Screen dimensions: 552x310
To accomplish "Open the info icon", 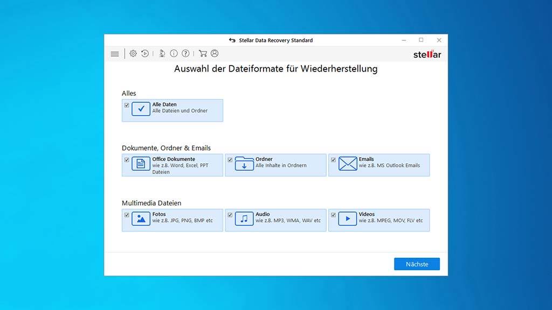I will pyautogui.click(x=174, y=53).
